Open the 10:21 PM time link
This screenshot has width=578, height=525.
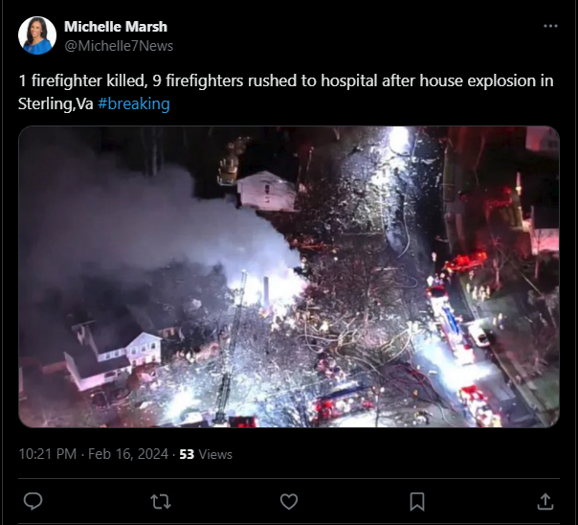pyautogui.click(x=48, y=454)
